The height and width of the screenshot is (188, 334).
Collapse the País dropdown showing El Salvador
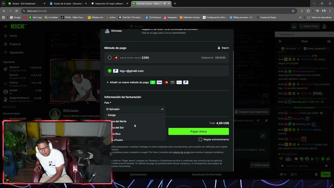click(x=135, y=109)
